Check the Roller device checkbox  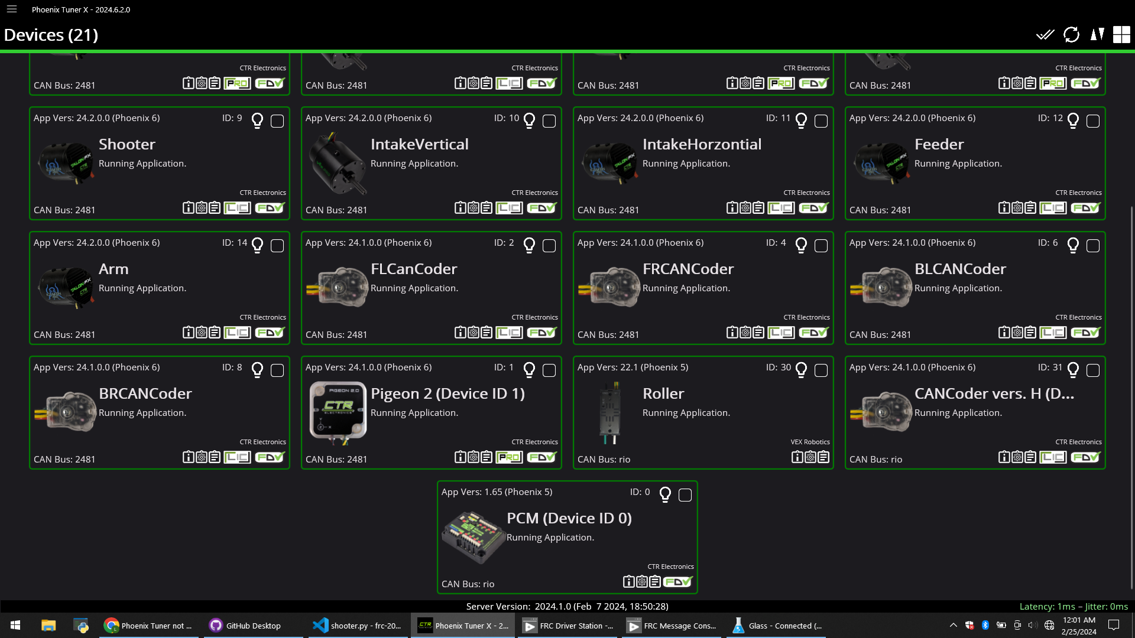point(821,370)
